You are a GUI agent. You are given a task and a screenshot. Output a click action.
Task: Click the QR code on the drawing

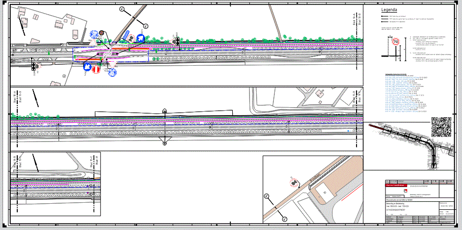[441, 127]
